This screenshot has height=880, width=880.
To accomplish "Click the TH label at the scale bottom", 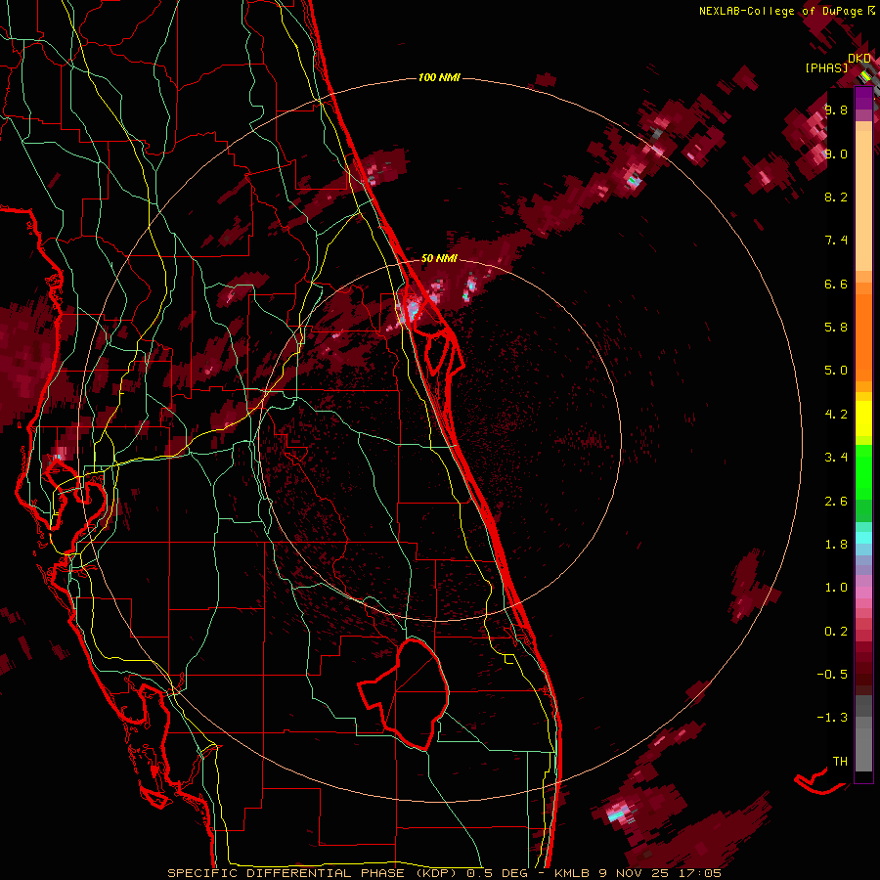I will tap(840, 762).
